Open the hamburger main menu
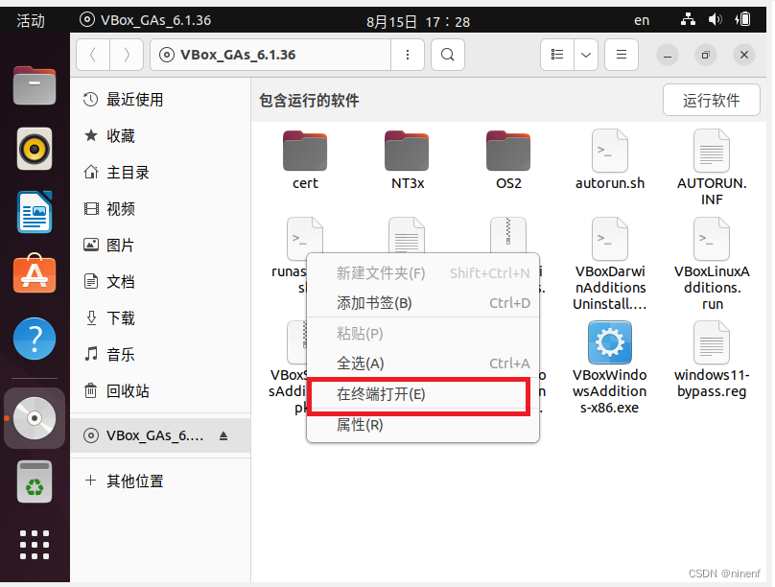The width and height of the screenshot is (775, 587). click(x=622, y=55)
